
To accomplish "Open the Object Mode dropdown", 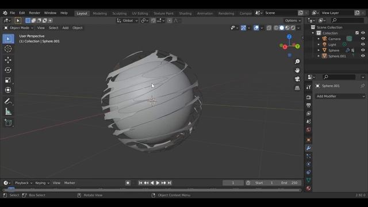I will 19,28.
